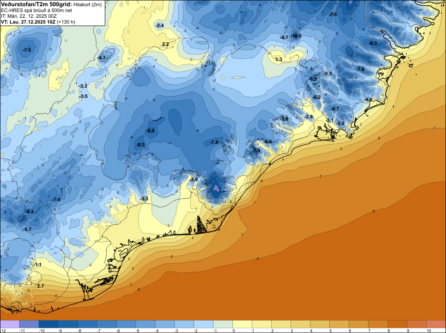Click the '-2.4' temperature label
This screenshot has height=333, width=446.
coord(160,25)
